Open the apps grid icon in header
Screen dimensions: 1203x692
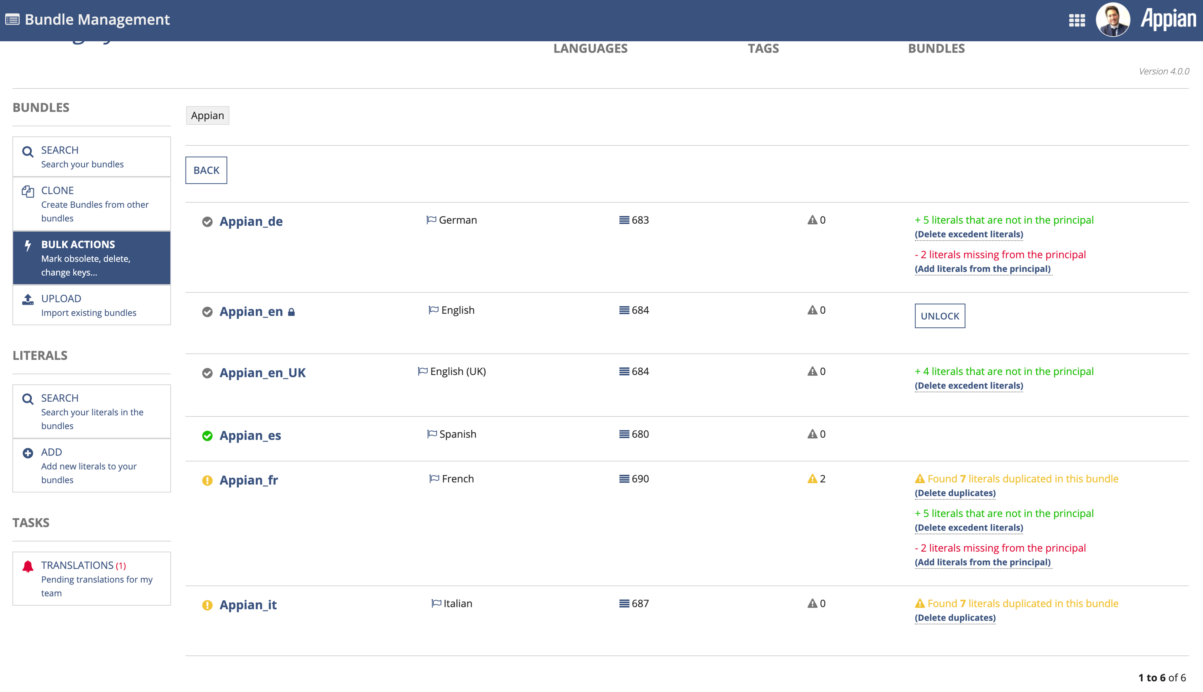pyautogui.click(x=1076, y=20)
